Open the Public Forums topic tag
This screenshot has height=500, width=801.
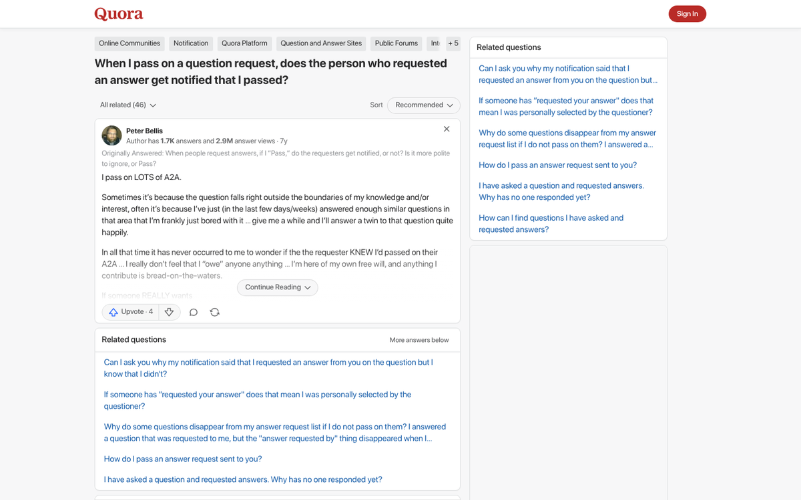396,43
